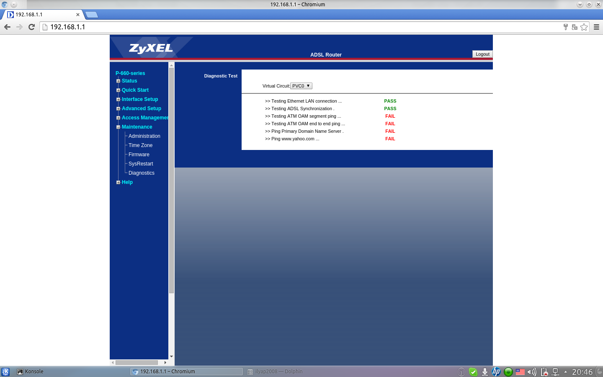Click the address bar showing 192.168.1.1
Image resolution: width=603 pixels, height=377 pixels.
(x=293, y=27)
